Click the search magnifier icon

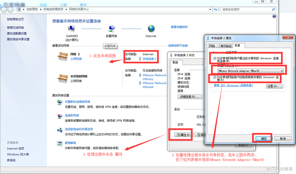(x=273, y=9)
